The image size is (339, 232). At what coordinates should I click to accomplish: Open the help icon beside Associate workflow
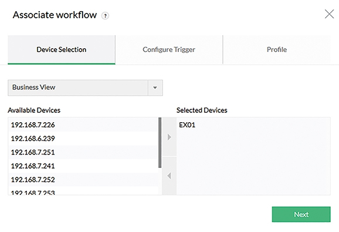pyautogui.click(x=105, y=16)
